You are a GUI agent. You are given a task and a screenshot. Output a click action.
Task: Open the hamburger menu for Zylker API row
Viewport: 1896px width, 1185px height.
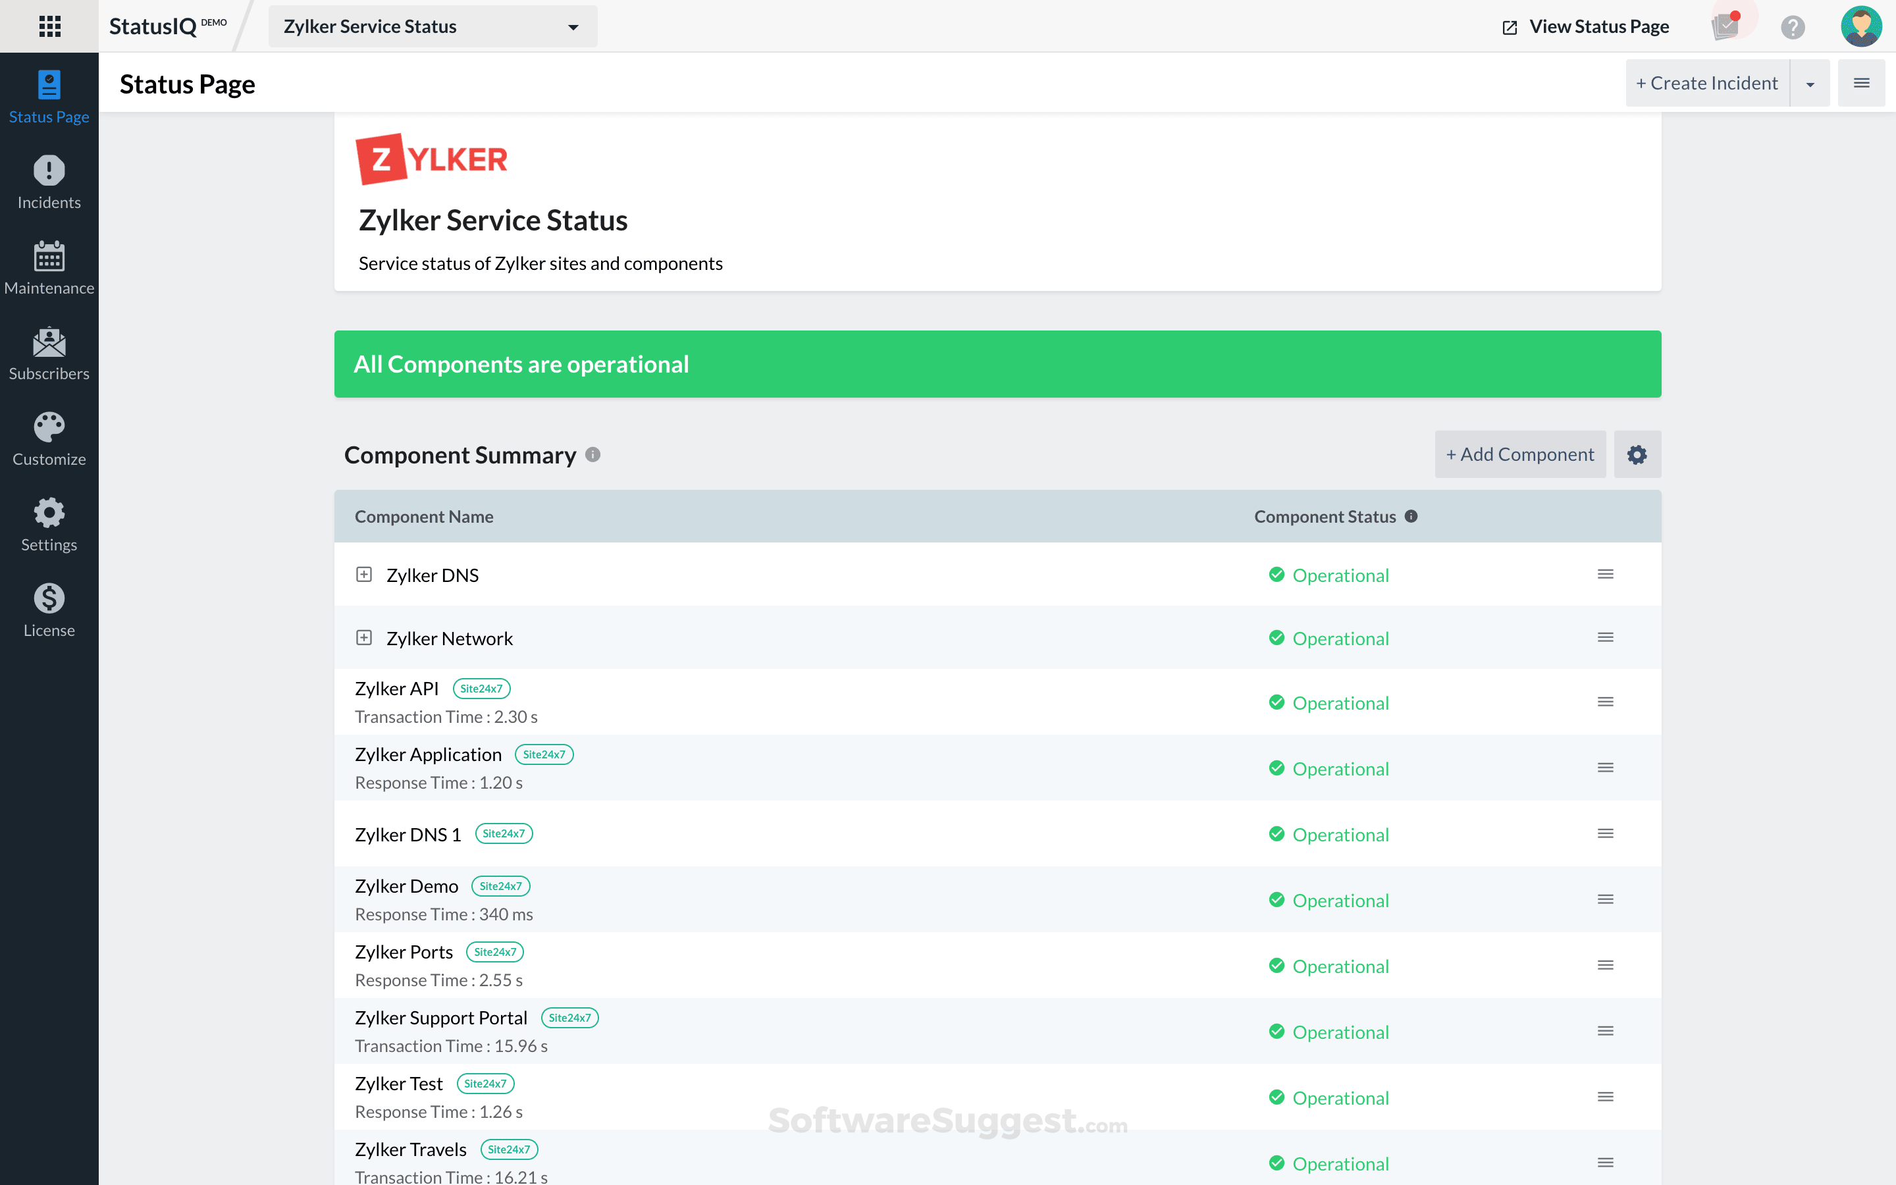click(1605, 702)
